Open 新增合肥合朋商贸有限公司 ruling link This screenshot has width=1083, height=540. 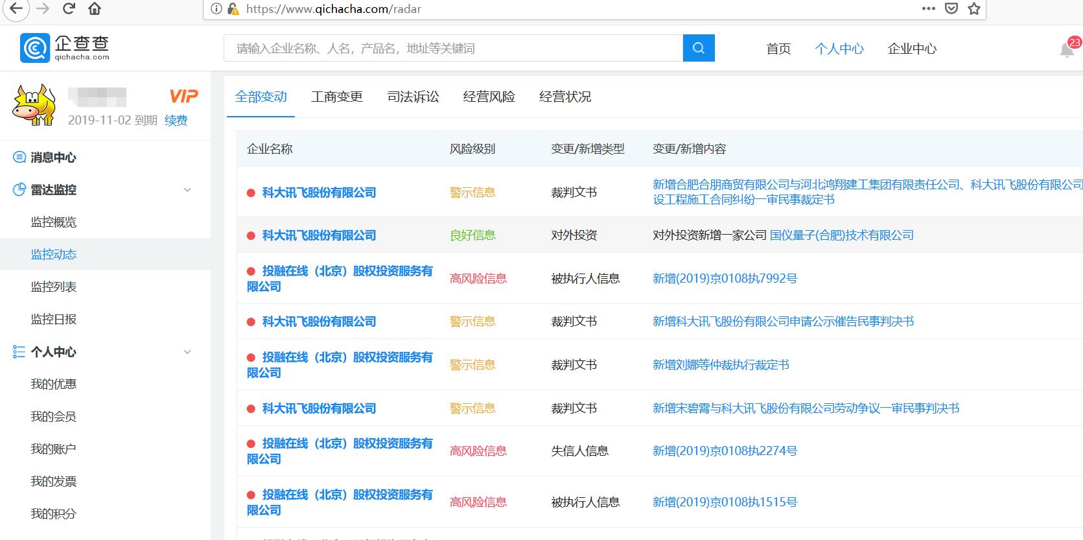[868, 192]
